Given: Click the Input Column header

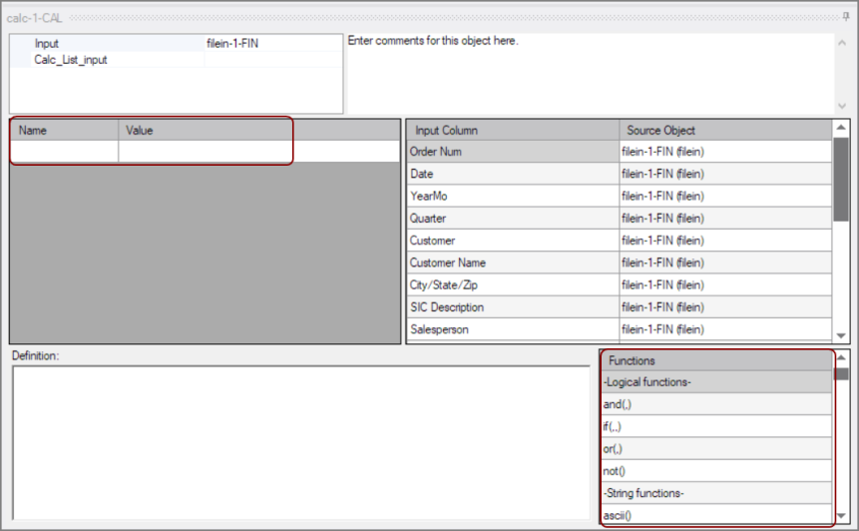Looking at the screenshot, I should tap(513, 131).
